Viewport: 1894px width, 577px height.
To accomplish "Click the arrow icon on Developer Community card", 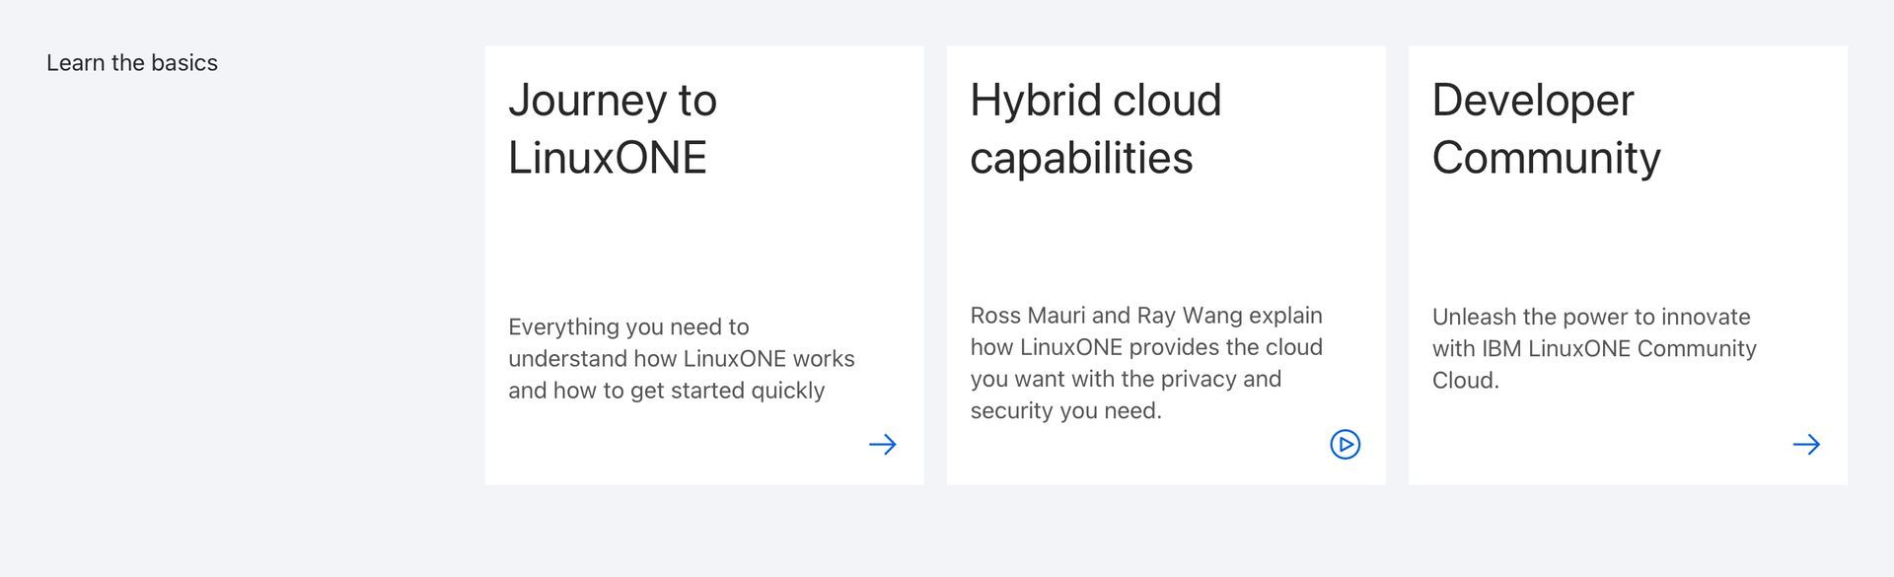I will tap(1806, 445).
